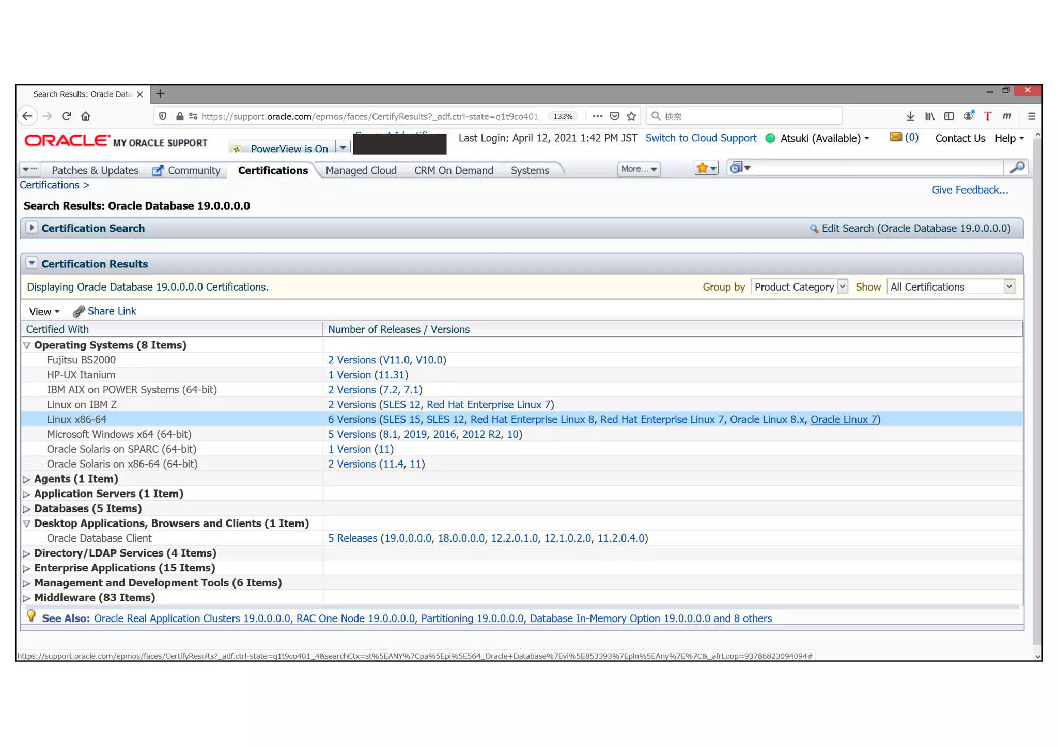
Task: Toggle the browser sidebar icon
Action: point(949,116)
